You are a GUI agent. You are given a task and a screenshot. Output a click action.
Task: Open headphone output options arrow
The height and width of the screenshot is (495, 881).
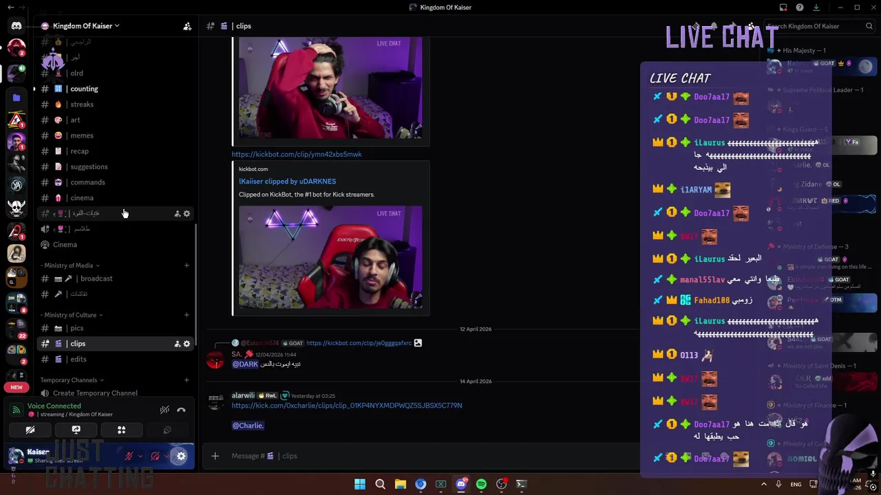167,456
